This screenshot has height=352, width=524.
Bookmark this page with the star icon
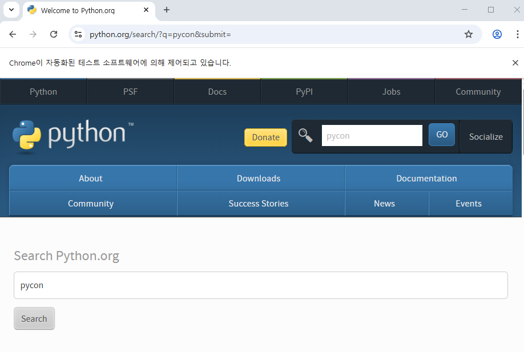(469, 34)
